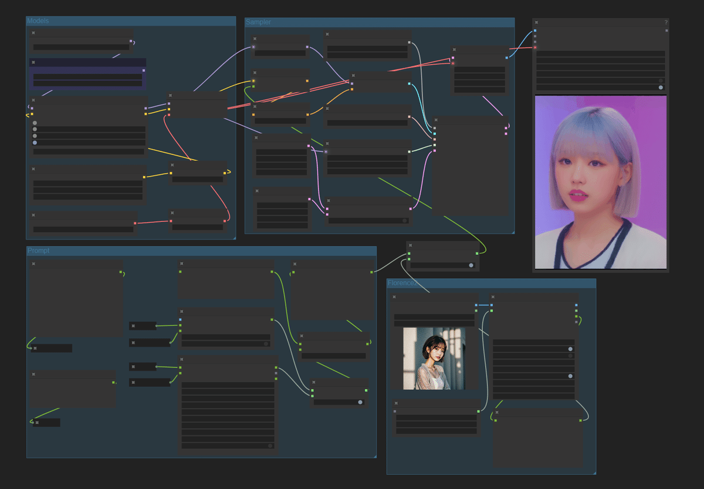This screenshot has height=489, width=704.
Task: Toggle the dim switch on the portrait preview node
Action: [x=661, y=81]
